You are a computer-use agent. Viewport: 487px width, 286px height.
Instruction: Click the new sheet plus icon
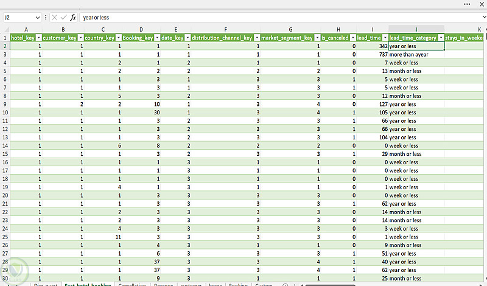coord(285,284)
